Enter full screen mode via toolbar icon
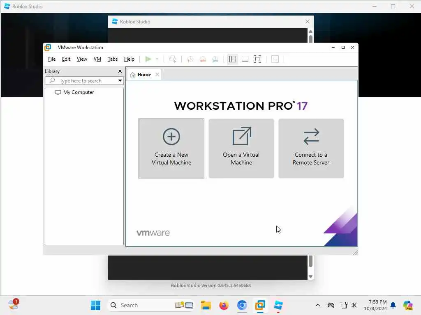 [257, 59]
